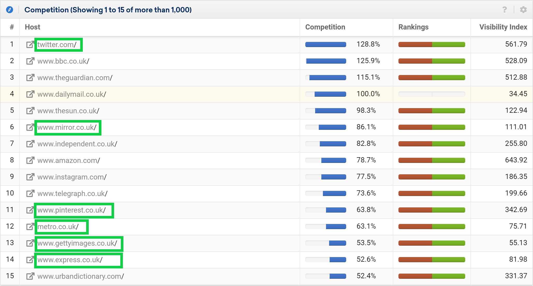Click the 643.92 visibility index value
The height and width of the screenshot is (286, 533).
point(516,160)
